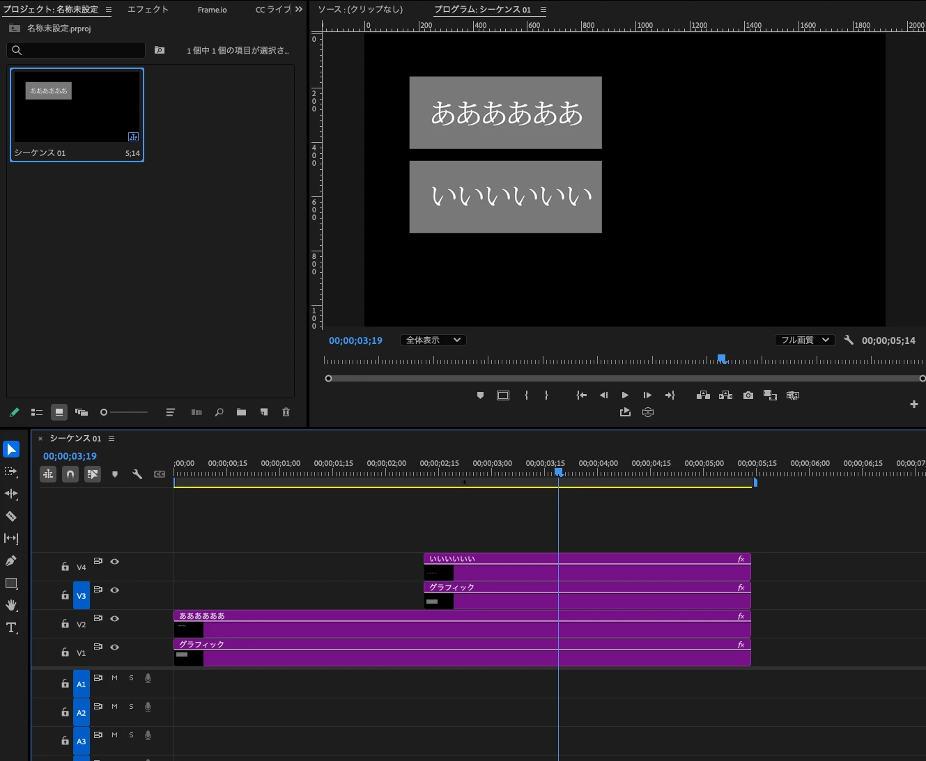Open the program monitor panel menu

click(x=543, y=10)
